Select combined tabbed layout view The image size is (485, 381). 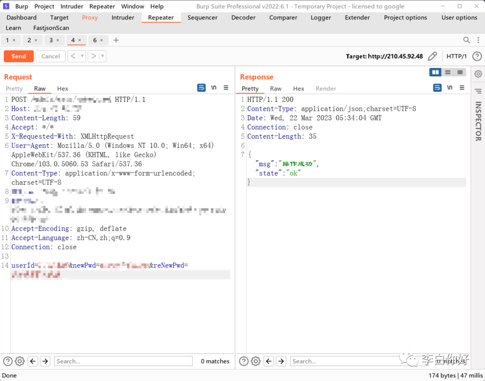pyautogui.click(x=460, y=72)
